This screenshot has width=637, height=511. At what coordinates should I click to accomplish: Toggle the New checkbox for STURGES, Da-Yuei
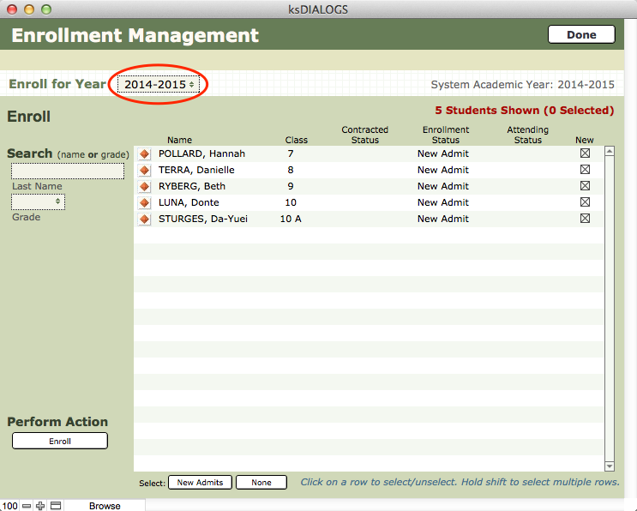pos(585,218)
